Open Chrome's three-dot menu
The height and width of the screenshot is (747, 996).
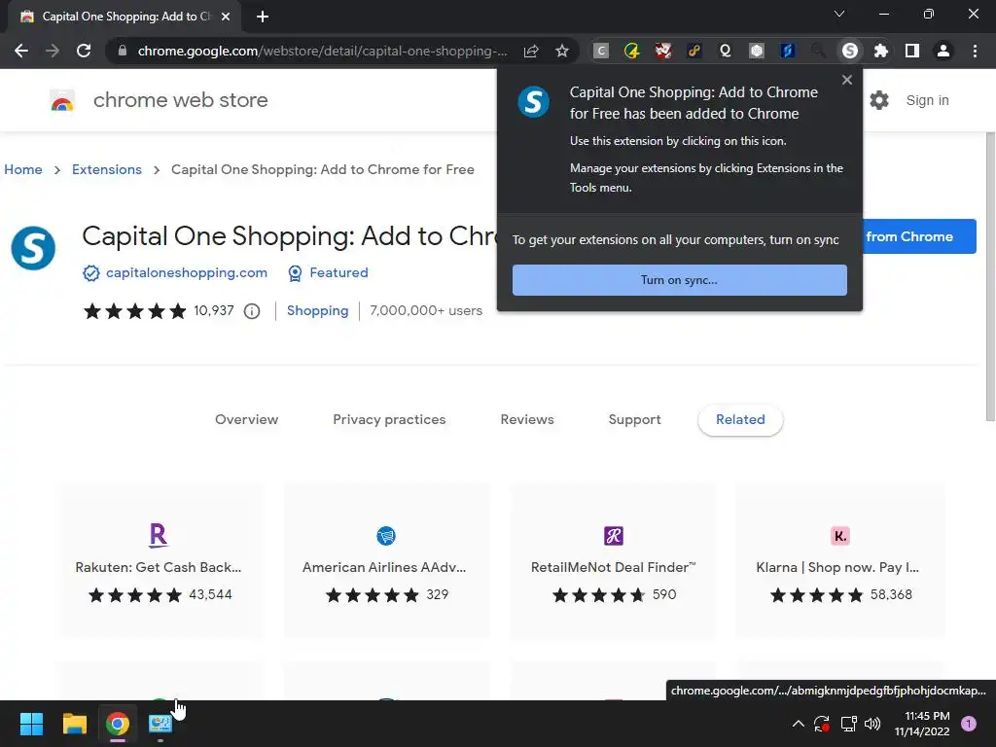(975, 51)
